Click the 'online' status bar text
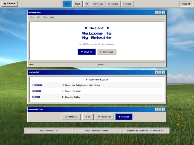 tap(101, 64)
